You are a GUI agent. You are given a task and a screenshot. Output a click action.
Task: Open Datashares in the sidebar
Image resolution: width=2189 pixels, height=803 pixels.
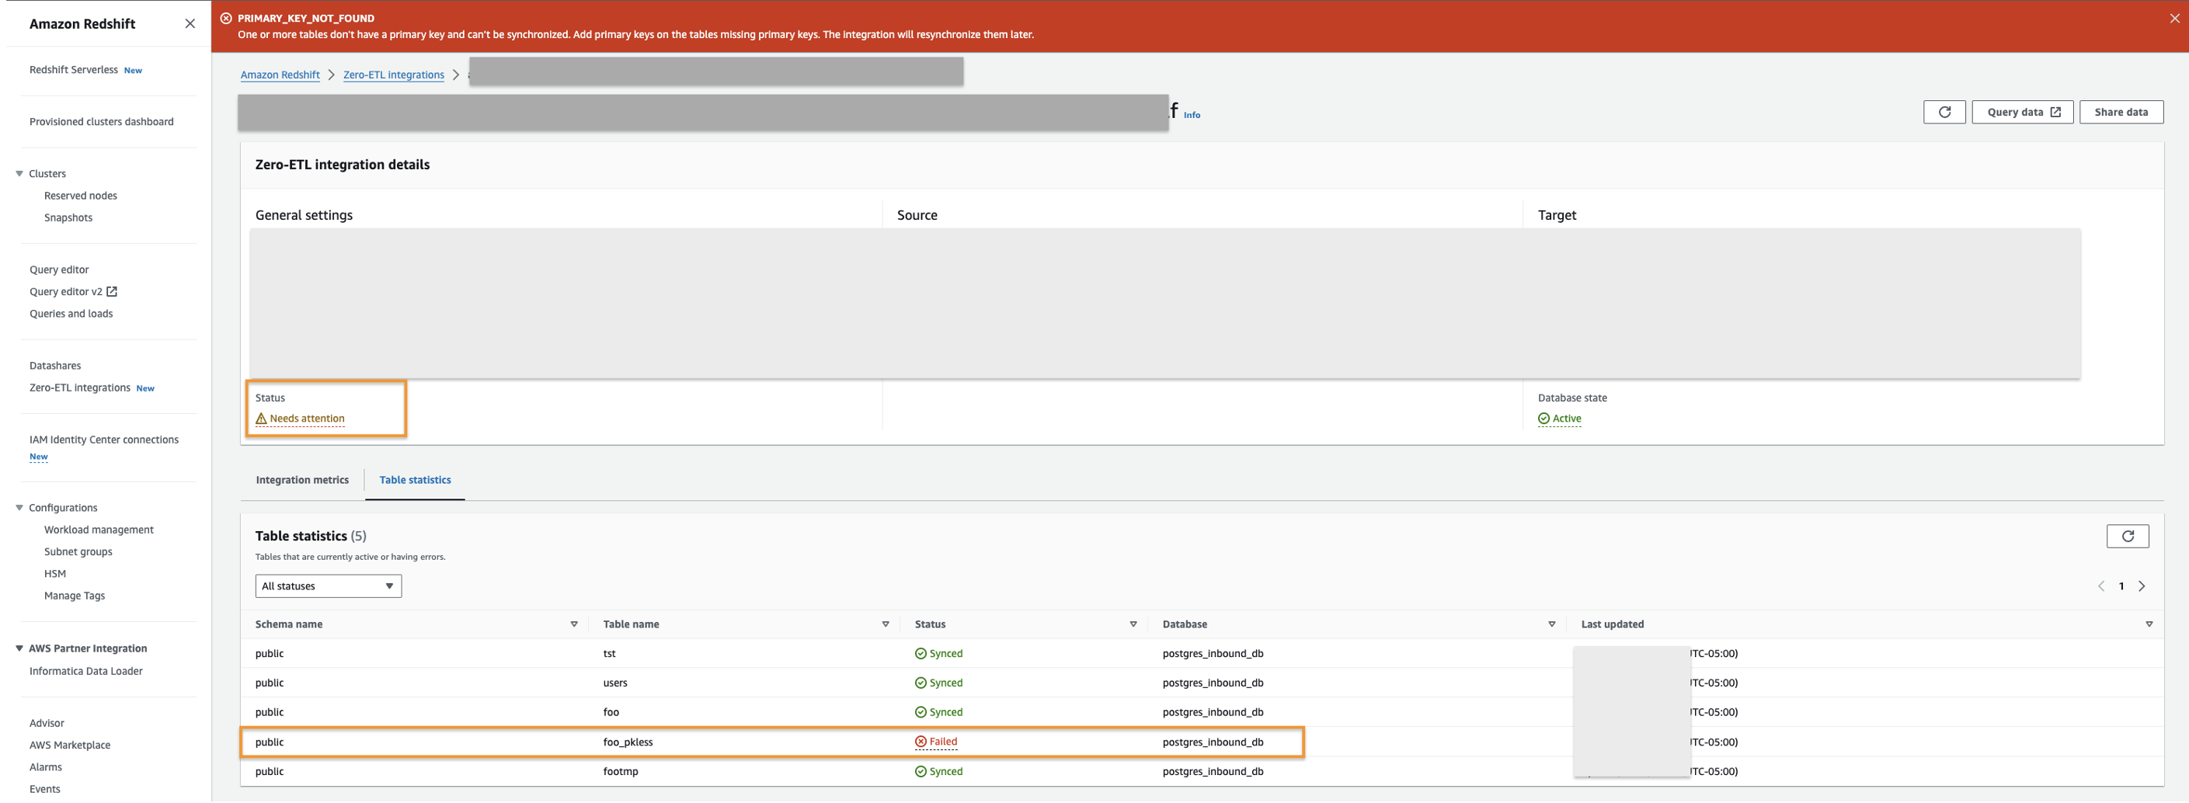click(x=55, y=365)
